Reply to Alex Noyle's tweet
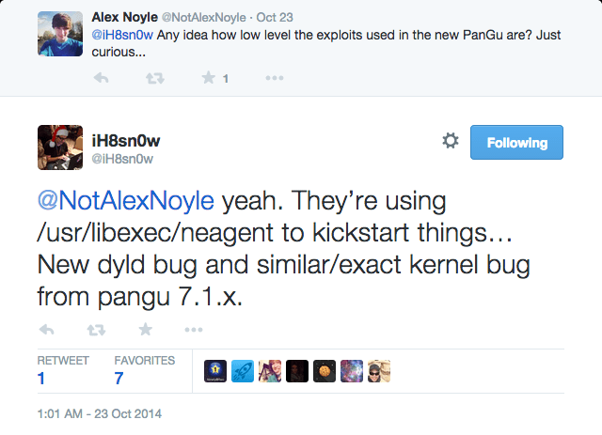This screenshot has width=602, height=435. [103, 79]
